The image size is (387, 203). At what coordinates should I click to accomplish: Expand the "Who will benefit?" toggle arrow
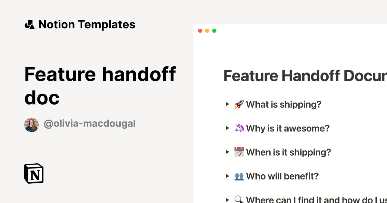227,176
